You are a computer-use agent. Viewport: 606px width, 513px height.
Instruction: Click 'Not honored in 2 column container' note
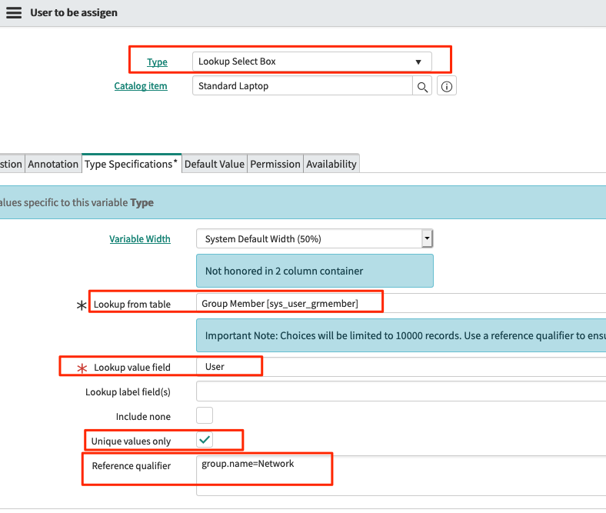[315, 271]
